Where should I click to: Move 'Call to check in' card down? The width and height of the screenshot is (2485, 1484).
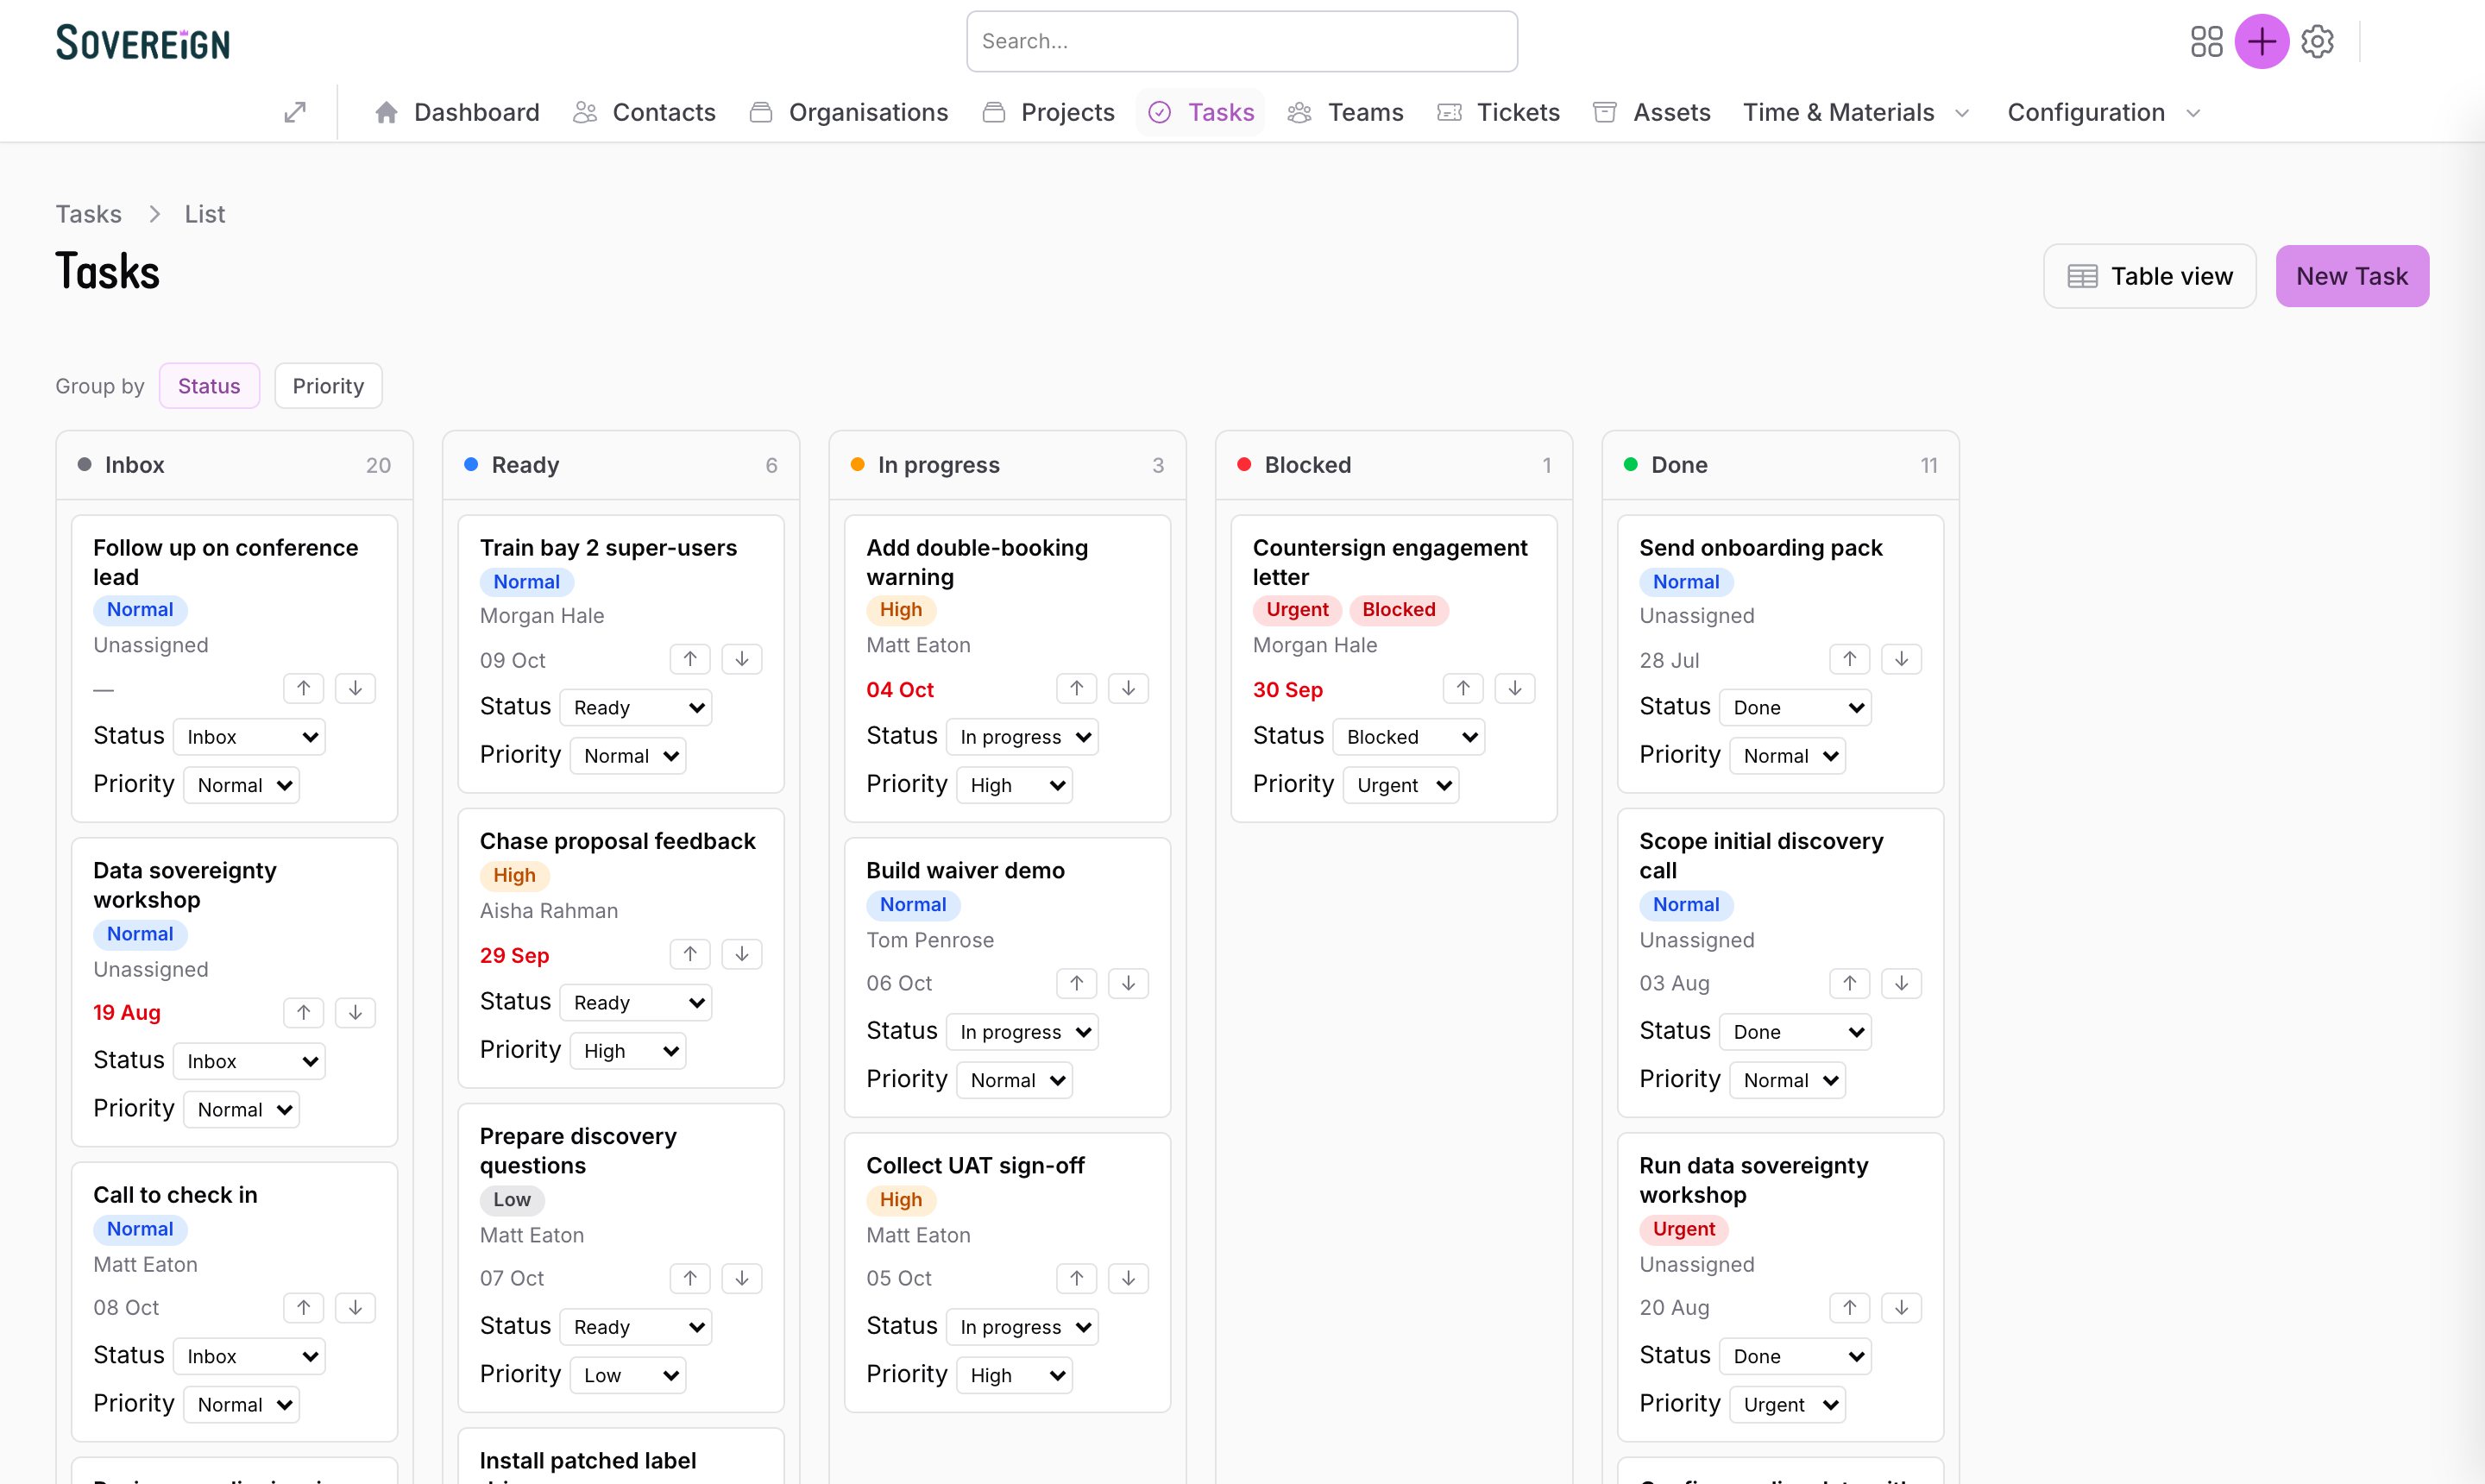click(x=355, y=1307)
